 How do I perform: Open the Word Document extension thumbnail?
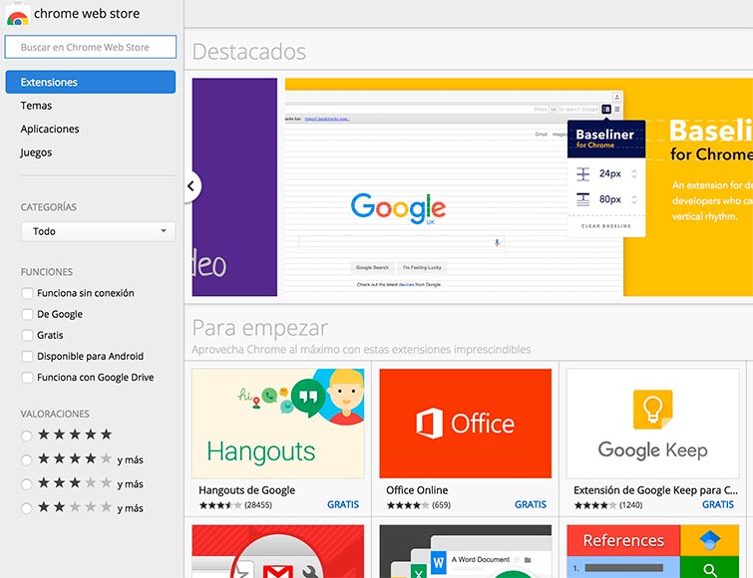coord(466,551)
